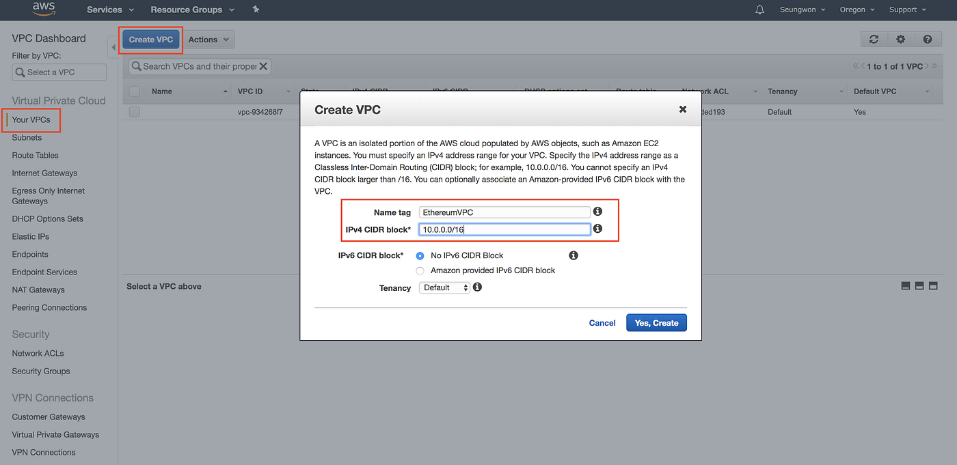Clear the VPC search with X icon
The width and height of the screenshot is (957, 465).
[263, 66]
